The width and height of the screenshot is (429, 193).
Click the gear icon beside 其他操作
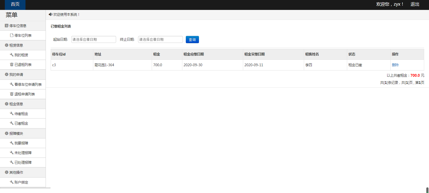(6, 172)
